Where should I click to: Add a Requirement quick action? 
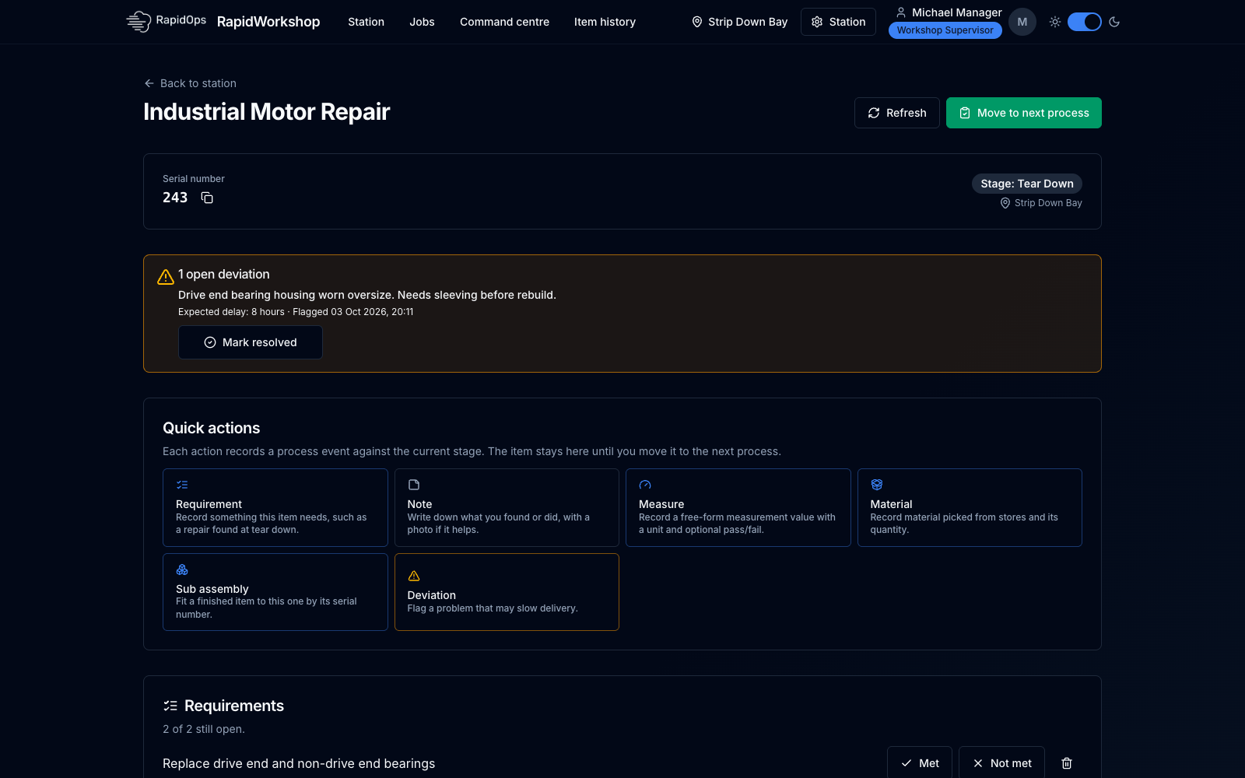(275, 507)
